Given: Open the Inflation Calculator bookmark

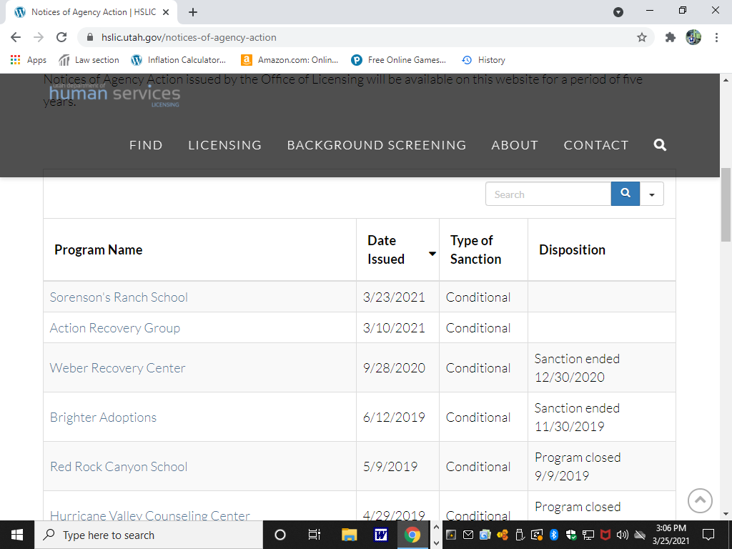Looking at the screenshot, I should click(x=178, y=60).
